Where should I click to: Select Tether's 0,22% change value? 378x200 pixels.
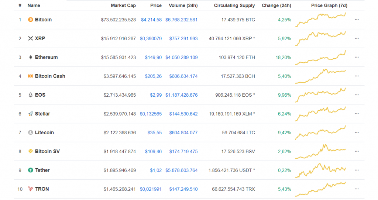[x=285, y=170]
